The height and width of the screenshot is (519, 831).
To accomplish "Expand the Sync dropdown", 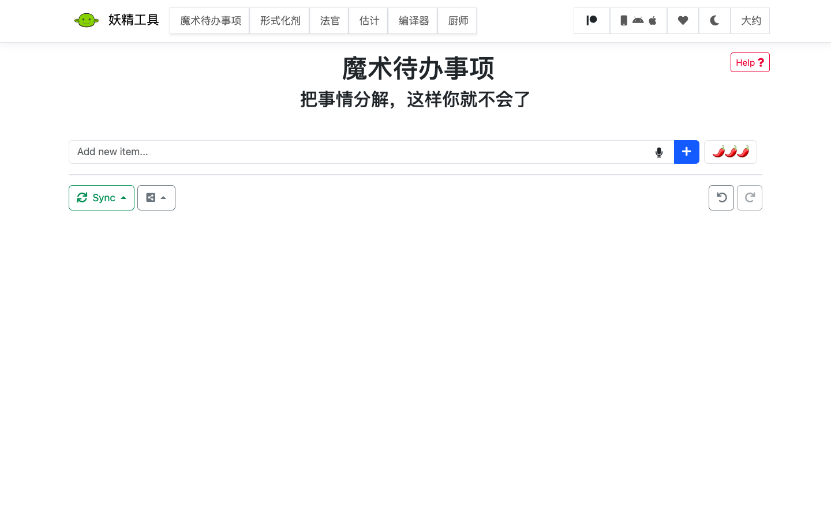I will pyautogui.click(x=102, y=198).
